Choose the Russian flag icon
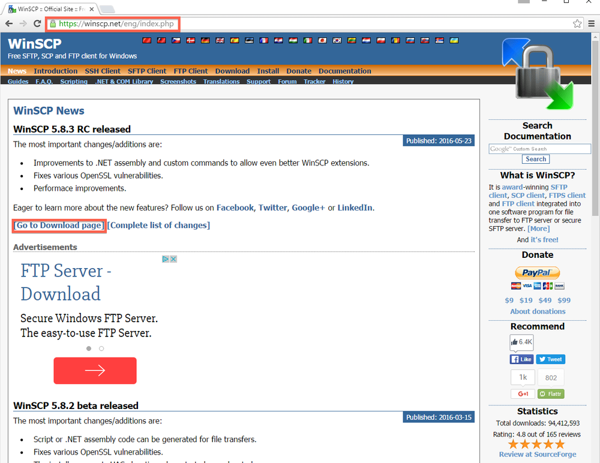The width and height of the screenshot is (600, 463). 410,40
